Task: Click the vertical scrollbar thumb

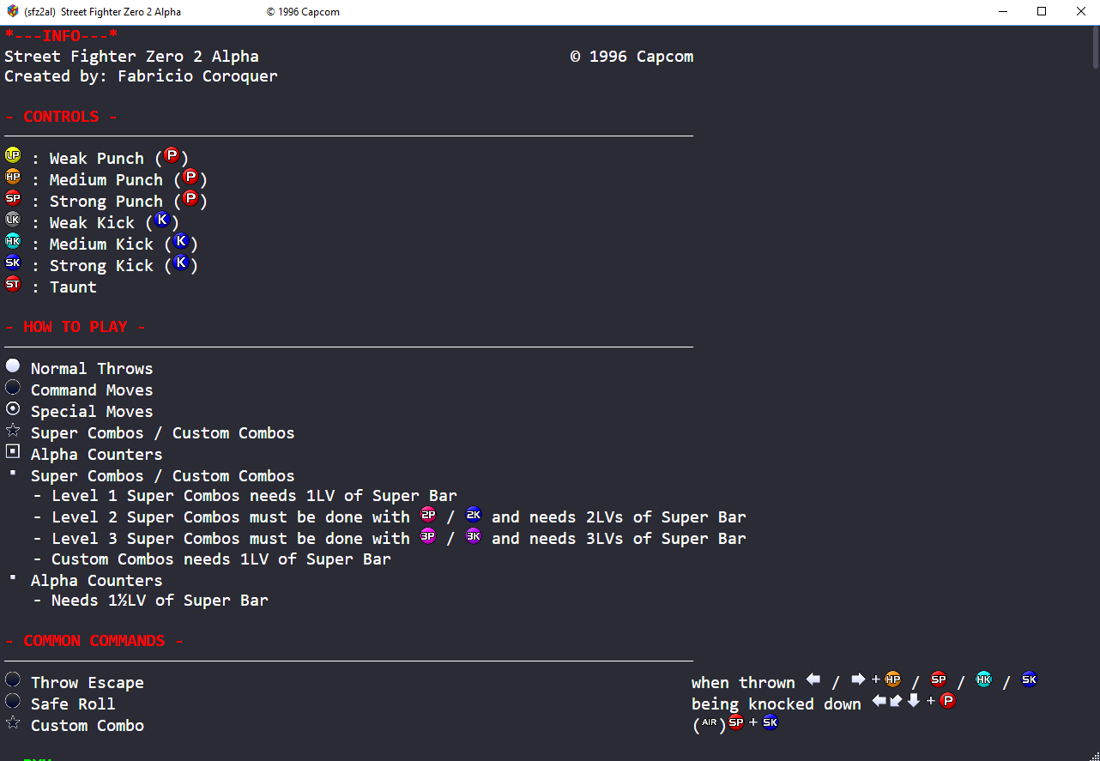Action: pos(1095,47)
